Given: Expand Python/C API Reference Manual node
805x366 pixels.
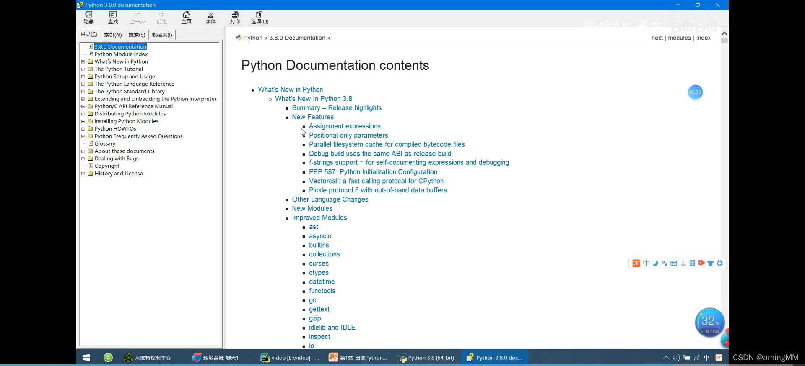Looking at the screenshot, I should click(x=83, y=106).
